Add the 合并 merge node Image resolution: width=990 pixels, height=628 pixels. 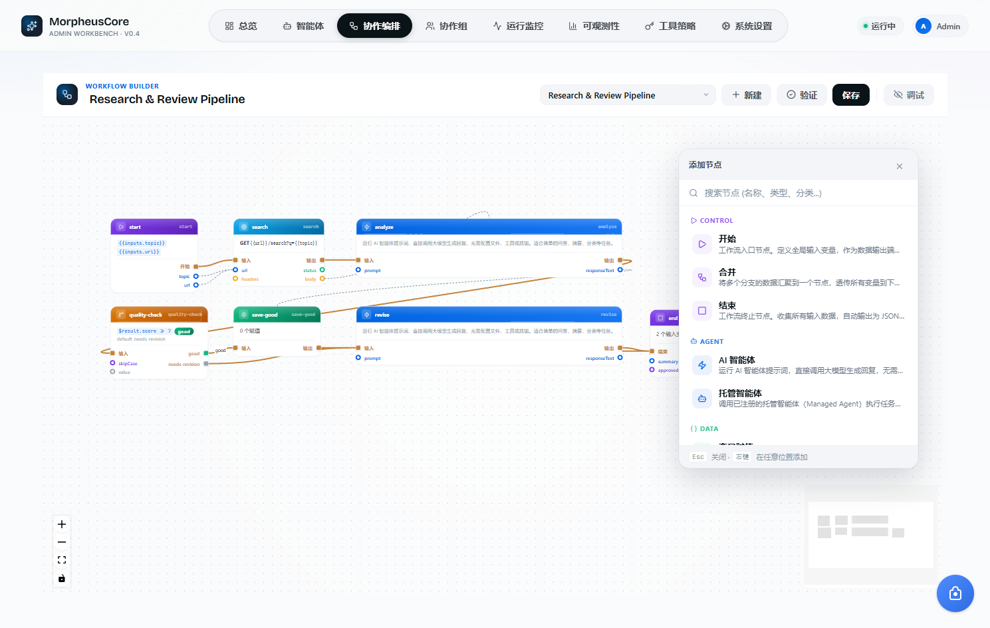click(799, 277)
